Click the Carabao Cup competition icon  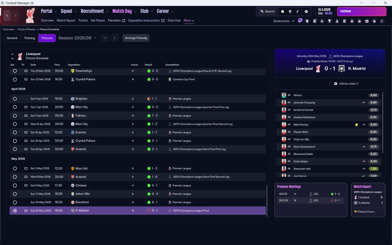(x=170, y=79)
